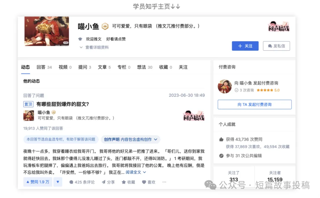Open the 创作声明 declaration dropdown
Viewport: 320px width, 198px height.
tap(130, 139)
